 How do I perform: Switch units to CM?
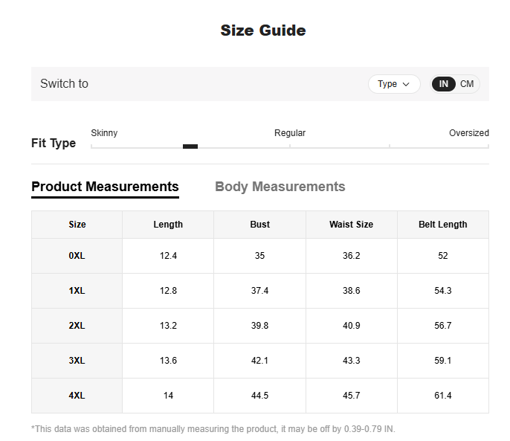[x=466, y=84]
